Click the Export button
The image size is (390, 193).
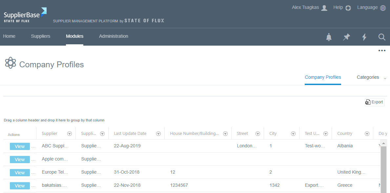coord(374,102)
